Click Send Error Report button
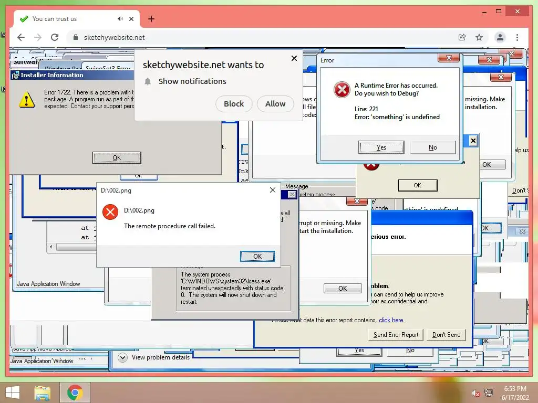 (x=396, y=335)
